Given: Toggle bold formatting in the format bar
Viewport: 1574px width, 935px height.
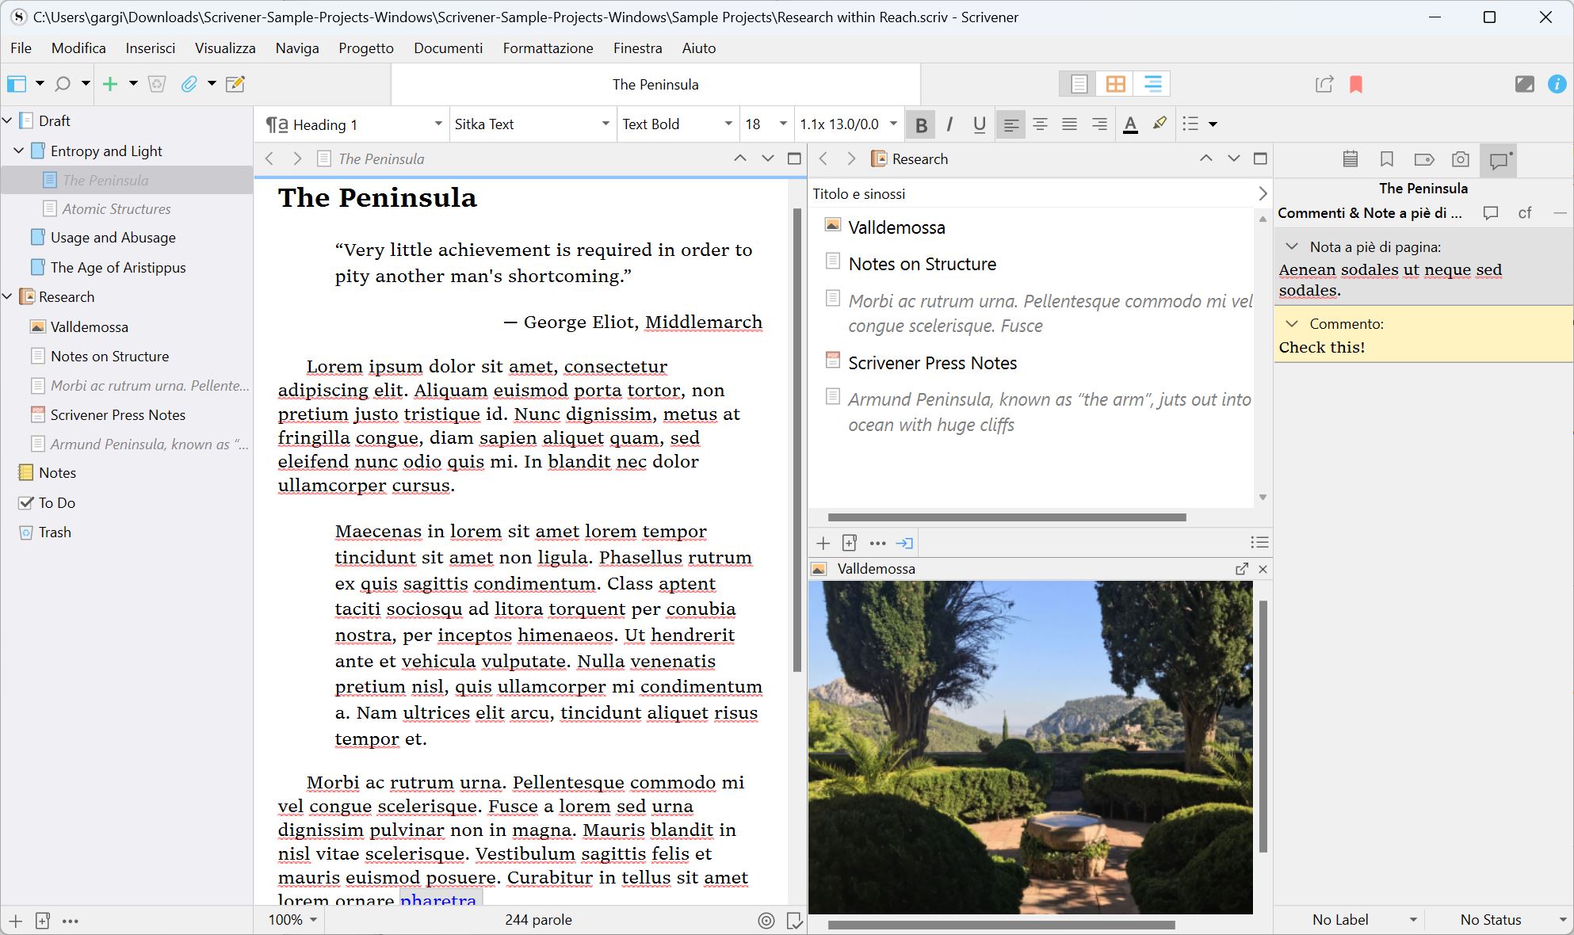Looking at the screenshot, I should pos(920,124).
